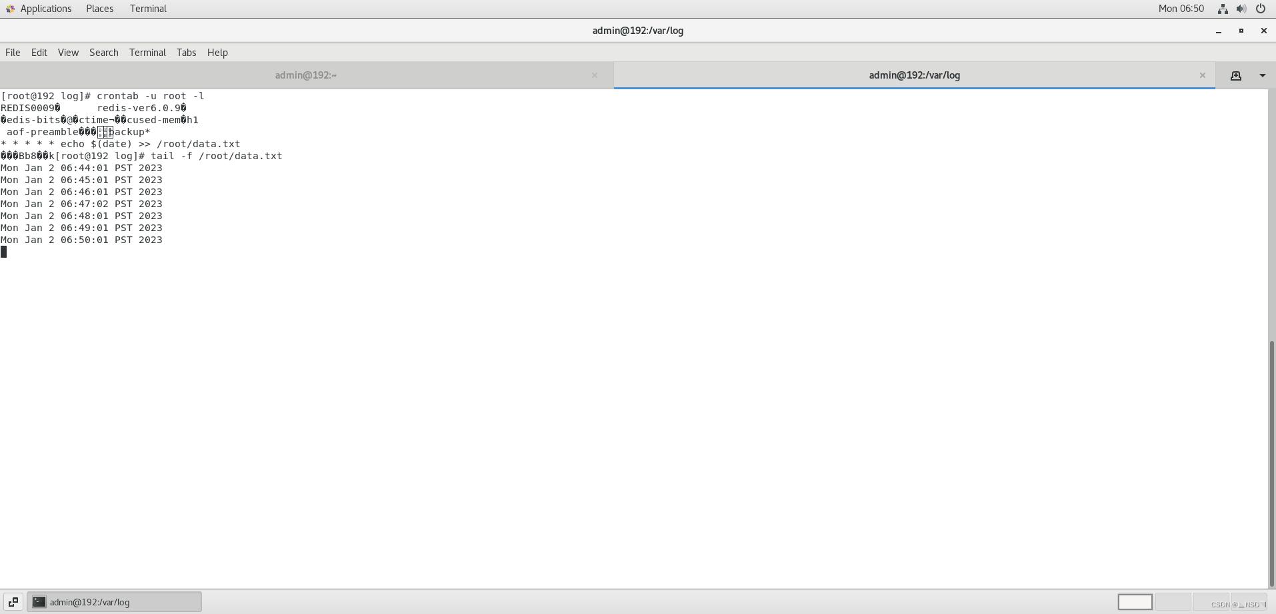Open the Edit menu

39,53
